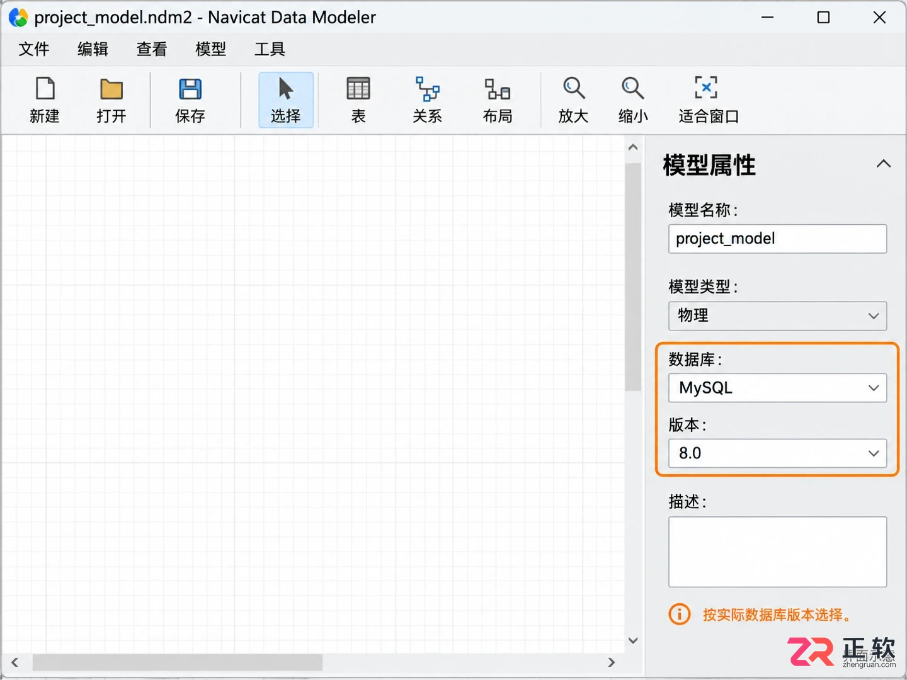This screenshot has width=907, height=680.
Task: Expand the 模型类型 dropdown showing 物理
Action: pyautogui.click(x=777, y=316)
